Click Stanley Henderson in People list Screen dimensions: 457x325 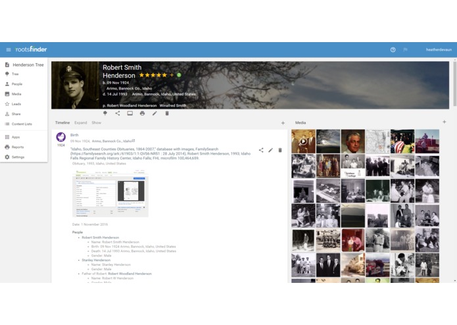96,260
